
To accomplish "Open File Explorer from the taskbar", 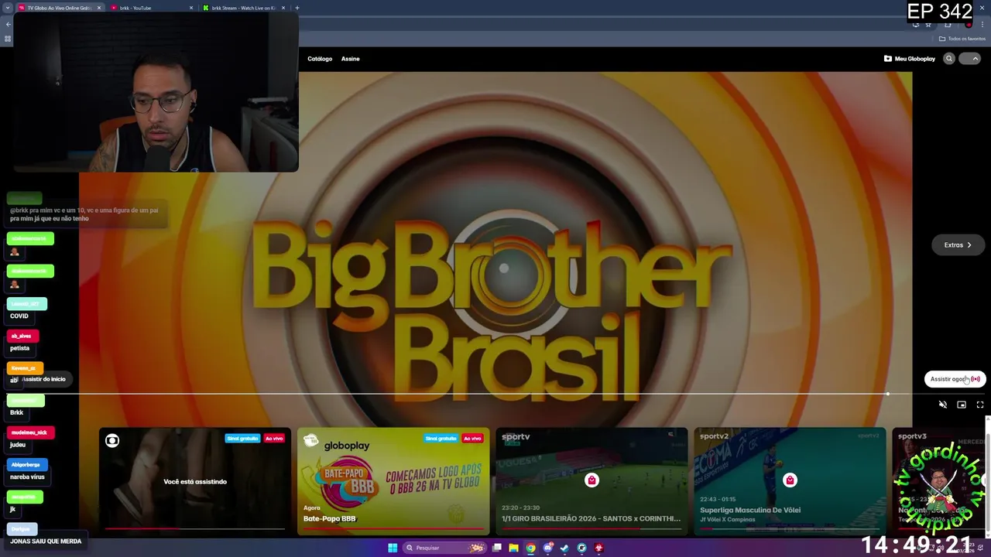I will click(513, 548).
